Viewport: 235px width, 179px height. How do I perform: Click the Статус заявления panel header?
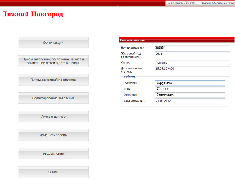(x=177, y=40)
